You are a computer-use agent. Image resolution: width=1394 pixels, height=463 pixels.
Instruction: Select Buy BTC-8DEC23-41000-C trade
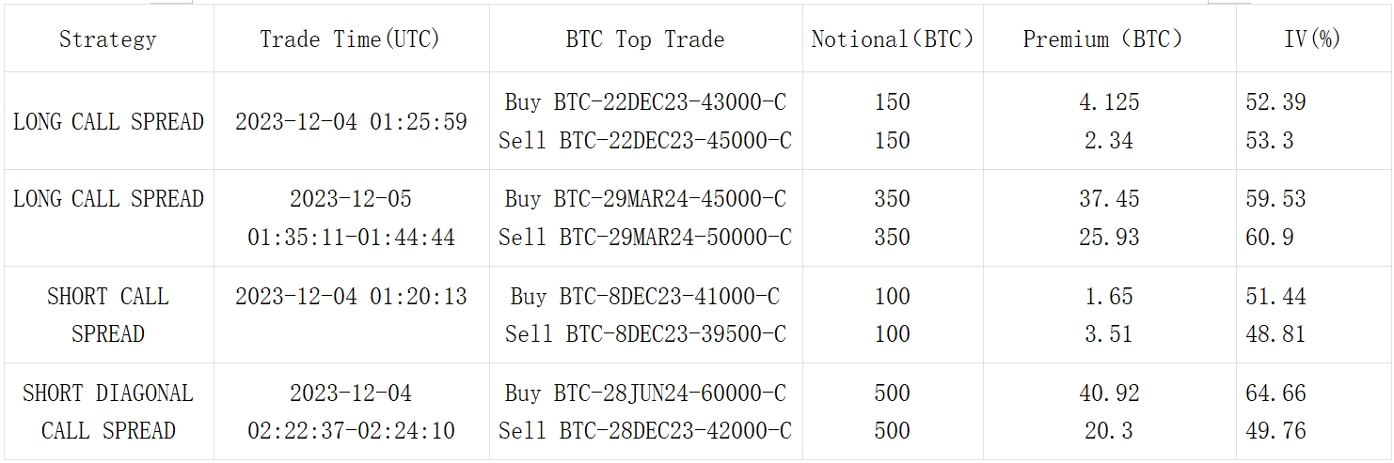coord(645,296)
